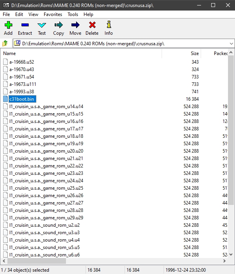Click vertical scrollbar down arrow

[x=231, y=254]
